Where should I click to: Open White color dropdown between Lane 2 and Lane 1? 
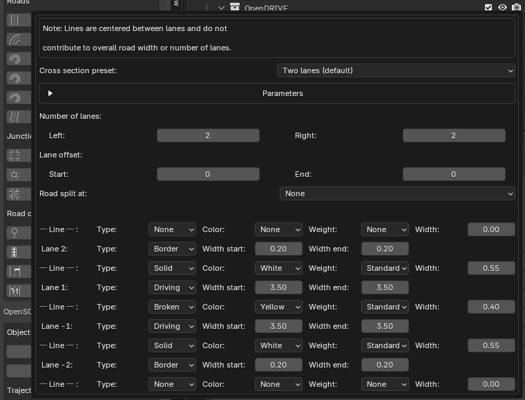click(278, 269)
